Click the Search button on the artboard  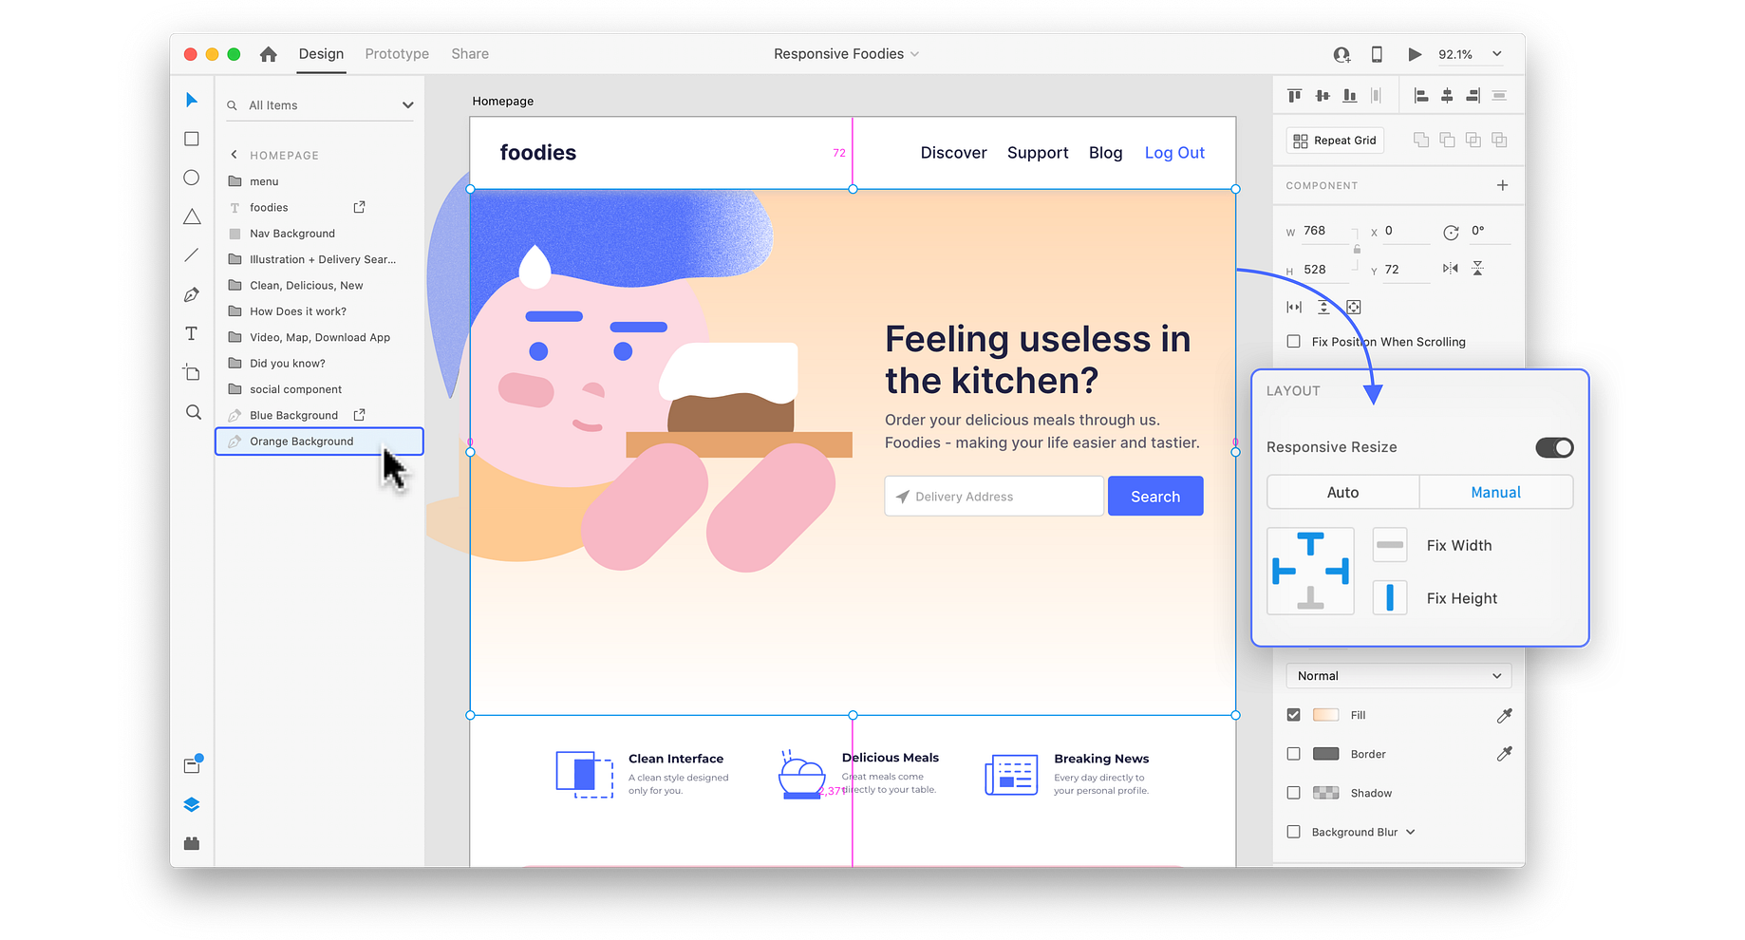tap(1154, 496)
